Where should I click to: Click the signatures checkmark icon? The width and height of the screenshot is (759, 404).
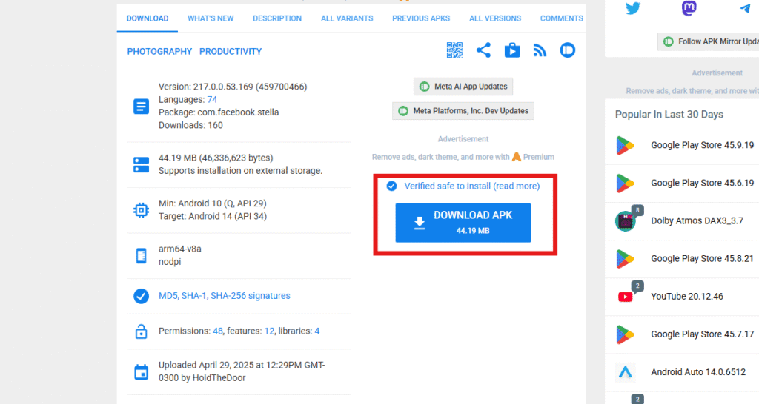[x=141, y=296]
